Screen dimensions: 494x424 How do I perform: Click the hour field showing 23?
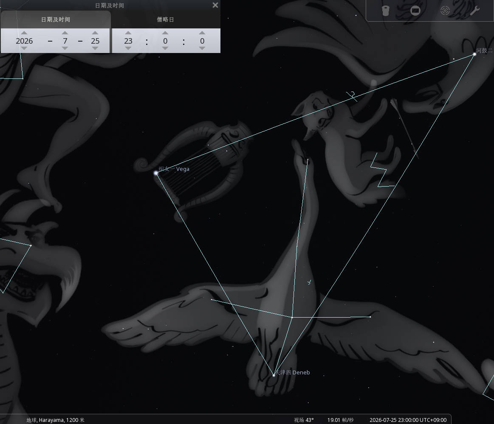pos(128,41)
